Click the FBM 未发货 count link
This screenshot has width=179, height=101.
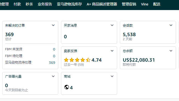point(54,49)
